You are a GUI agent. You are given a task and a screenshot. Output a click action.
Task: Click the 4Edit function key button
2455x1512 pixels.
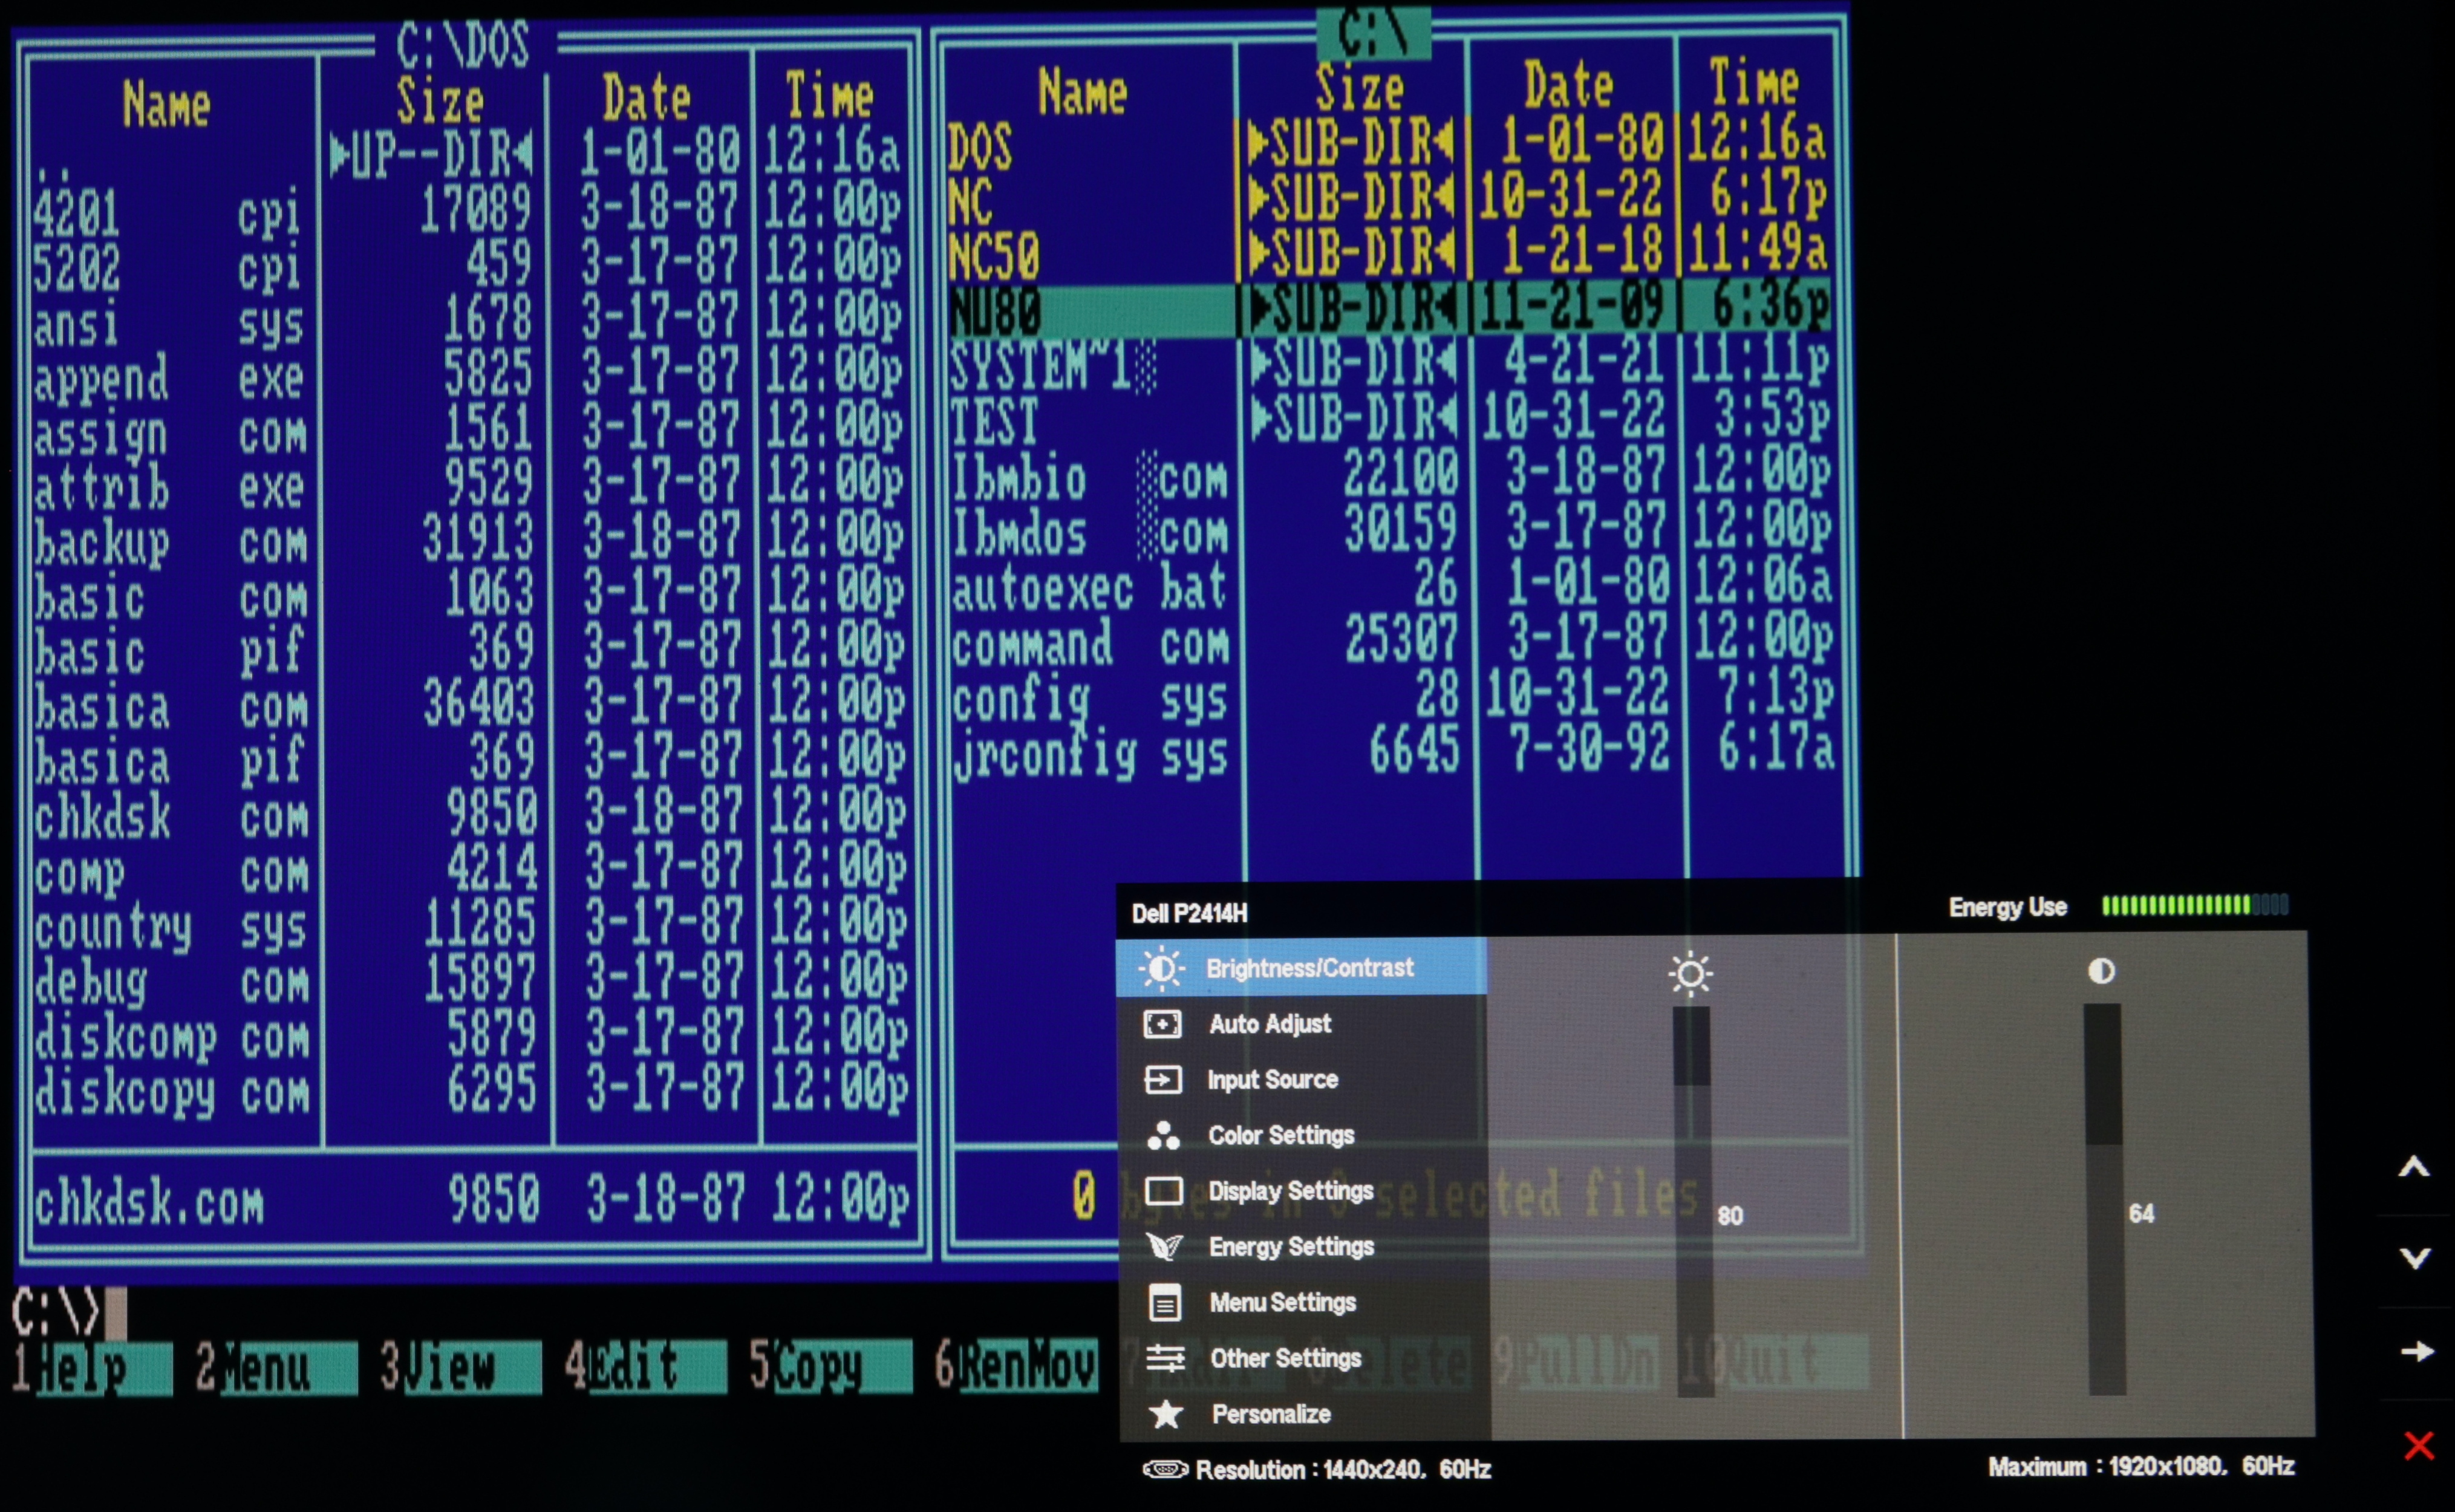coord(645,1366)
